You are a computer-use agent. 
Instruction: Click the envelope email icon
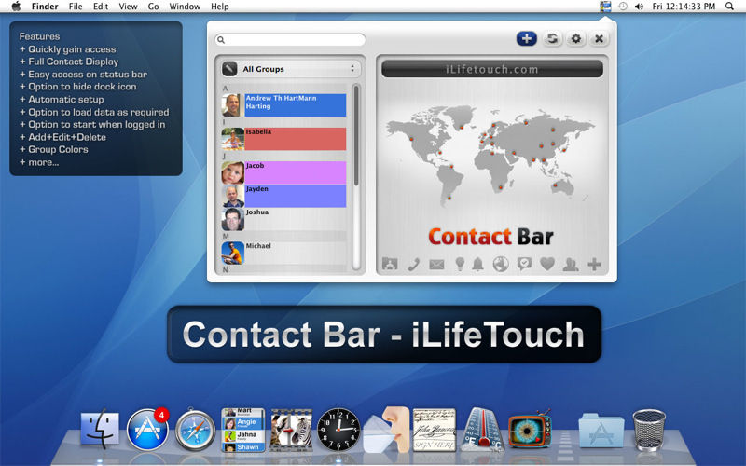(x=436, y=264)
